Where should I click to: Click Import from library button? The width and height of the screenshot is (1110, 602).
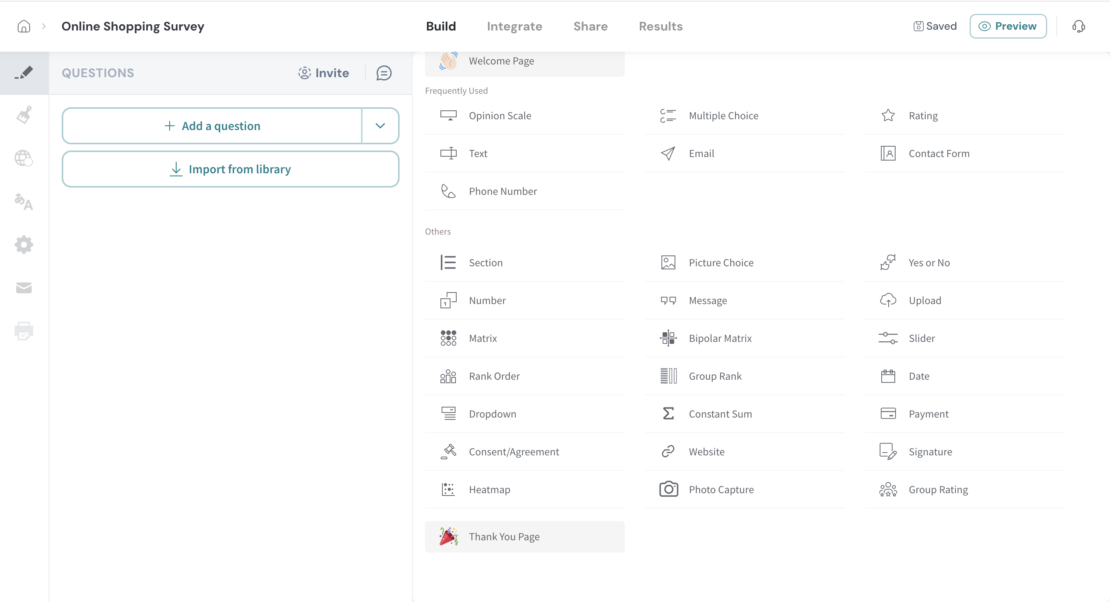[x=231, y=169]
